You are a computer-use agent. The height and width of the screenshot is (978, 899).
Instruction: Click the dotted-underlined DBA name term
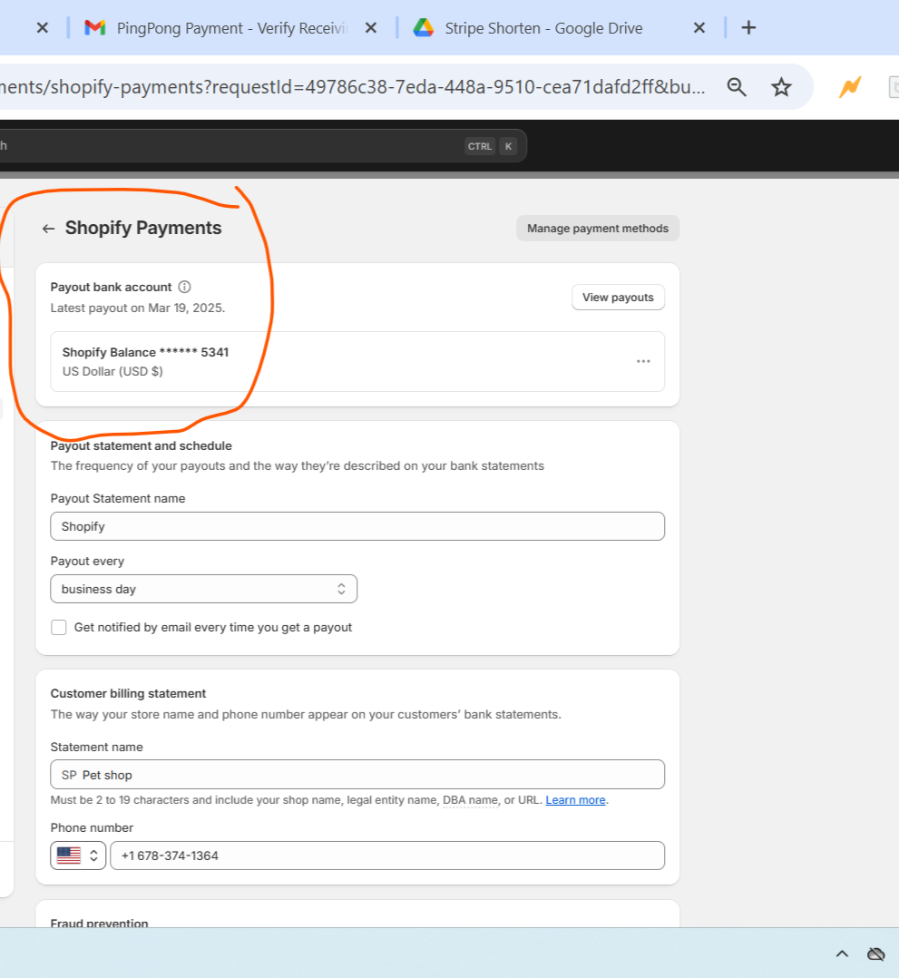(471, 800)
